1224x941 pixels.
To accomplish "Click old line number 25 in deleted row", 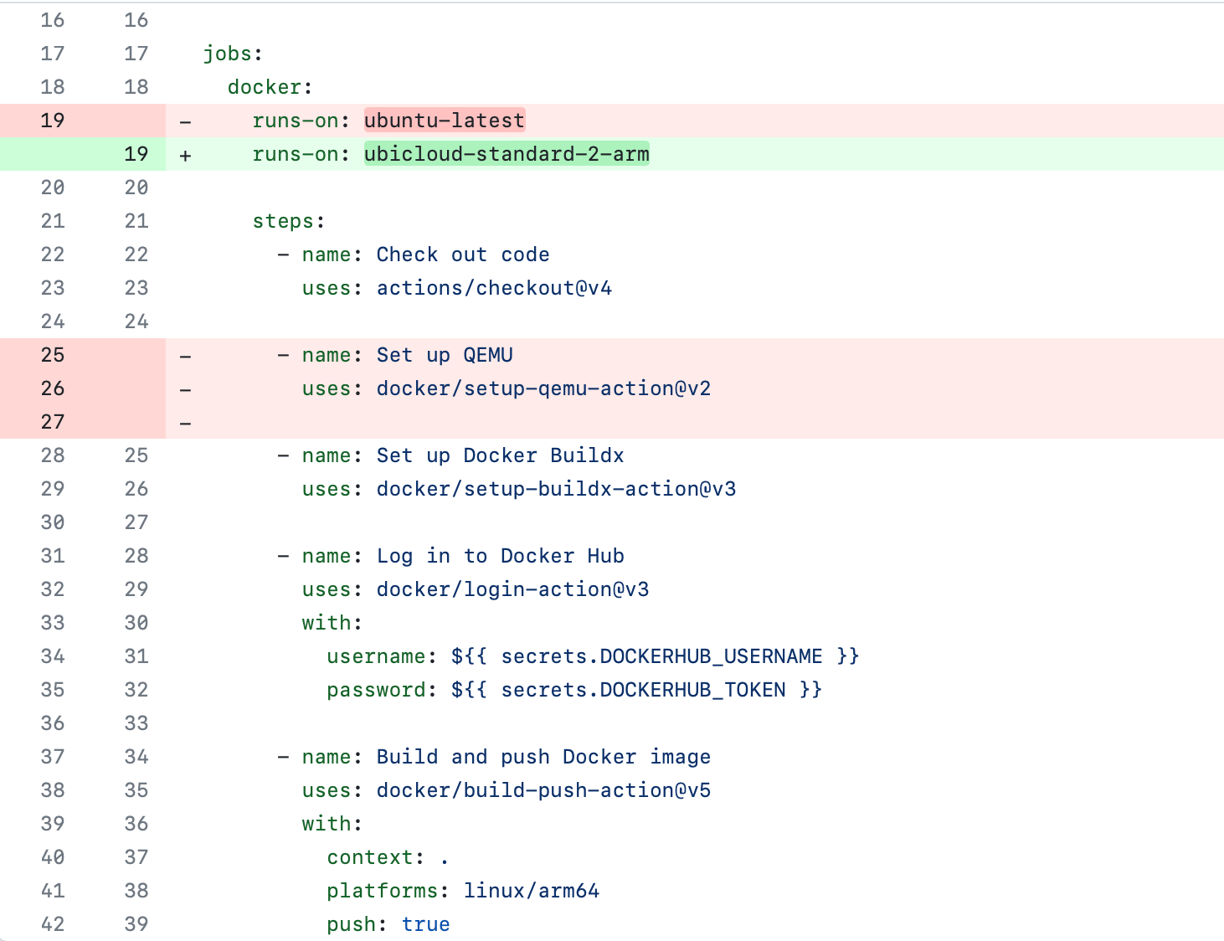I will (x=53, y=355).
